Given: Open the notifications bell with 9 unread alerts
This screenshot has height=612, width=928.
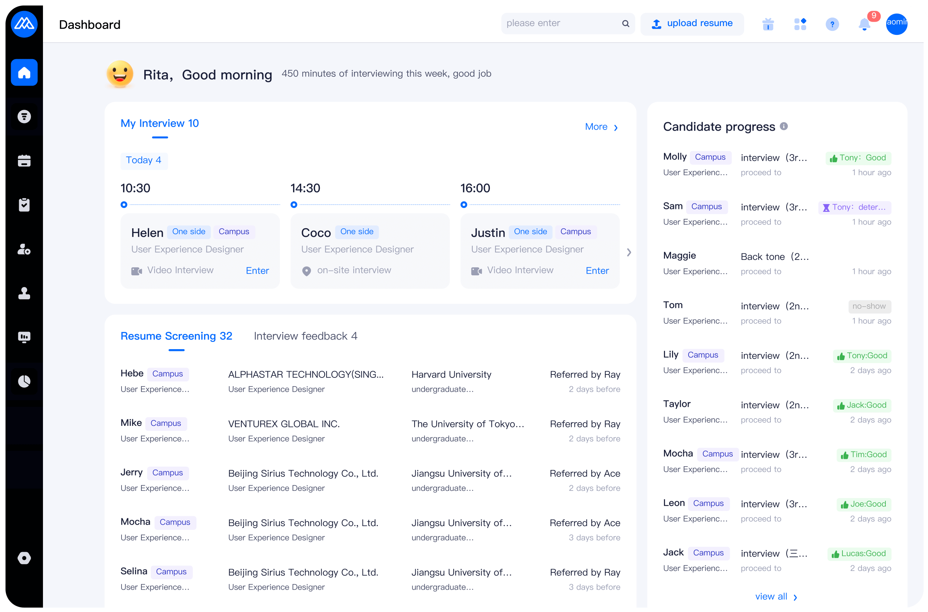Looking at the screenshot, I should [864, 25].
